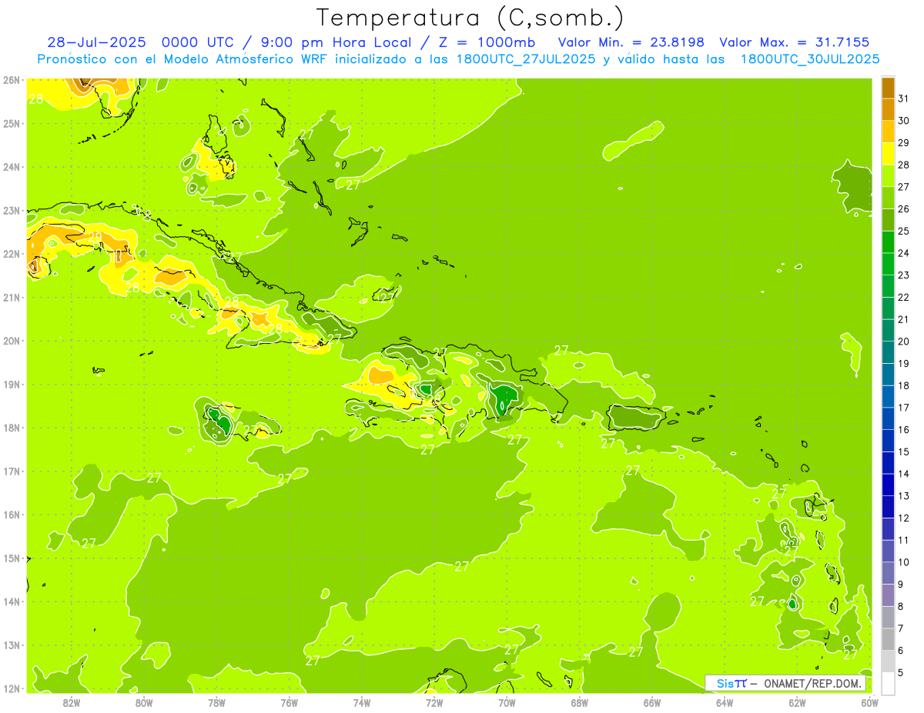
Task: Click the '17N' latitude axis label
Action: coord(11,471)
